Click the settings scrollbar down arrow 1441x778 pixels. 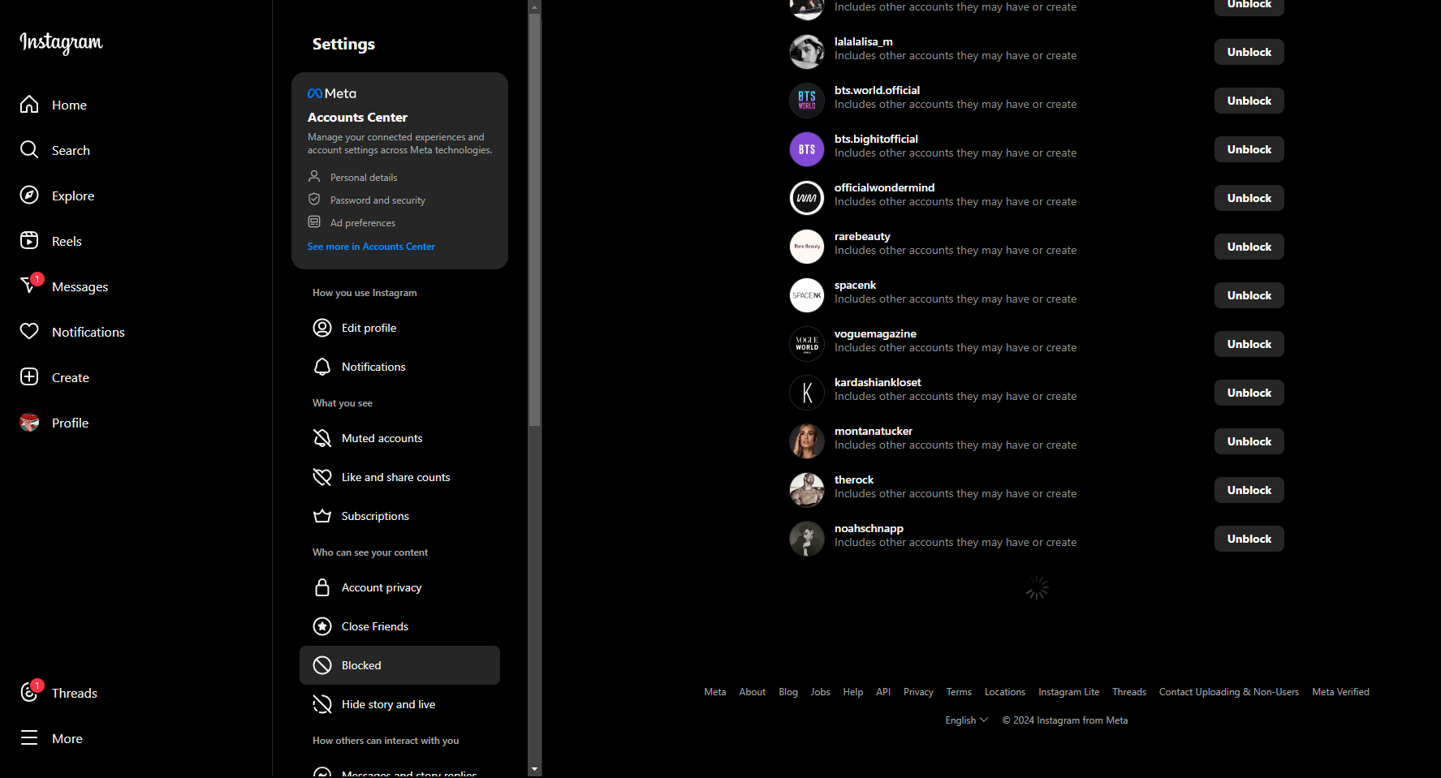(x=534, y=769)
